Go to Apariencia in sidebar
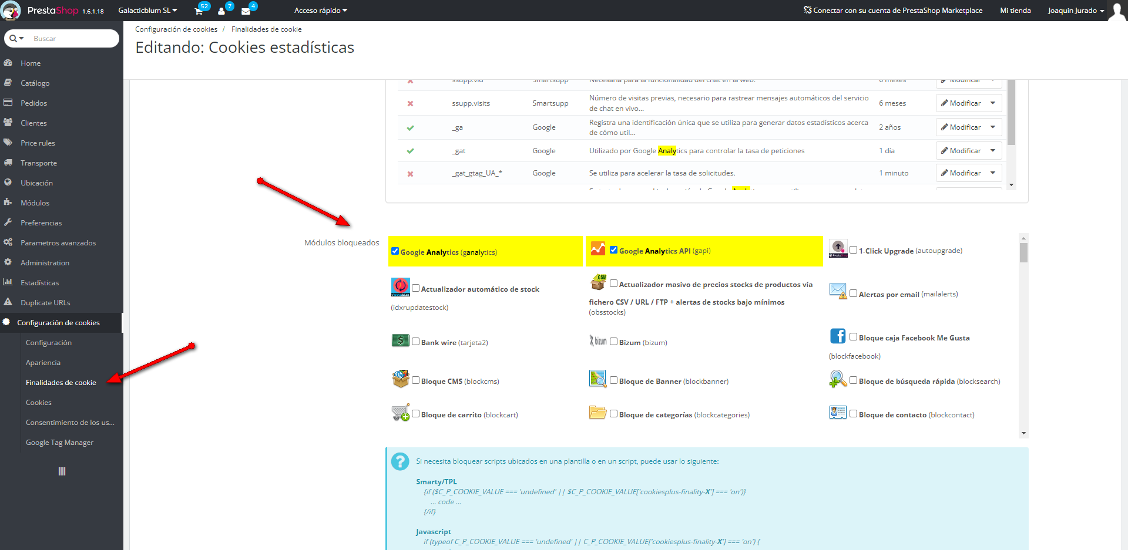1128x550 pixels. [43, 363]
